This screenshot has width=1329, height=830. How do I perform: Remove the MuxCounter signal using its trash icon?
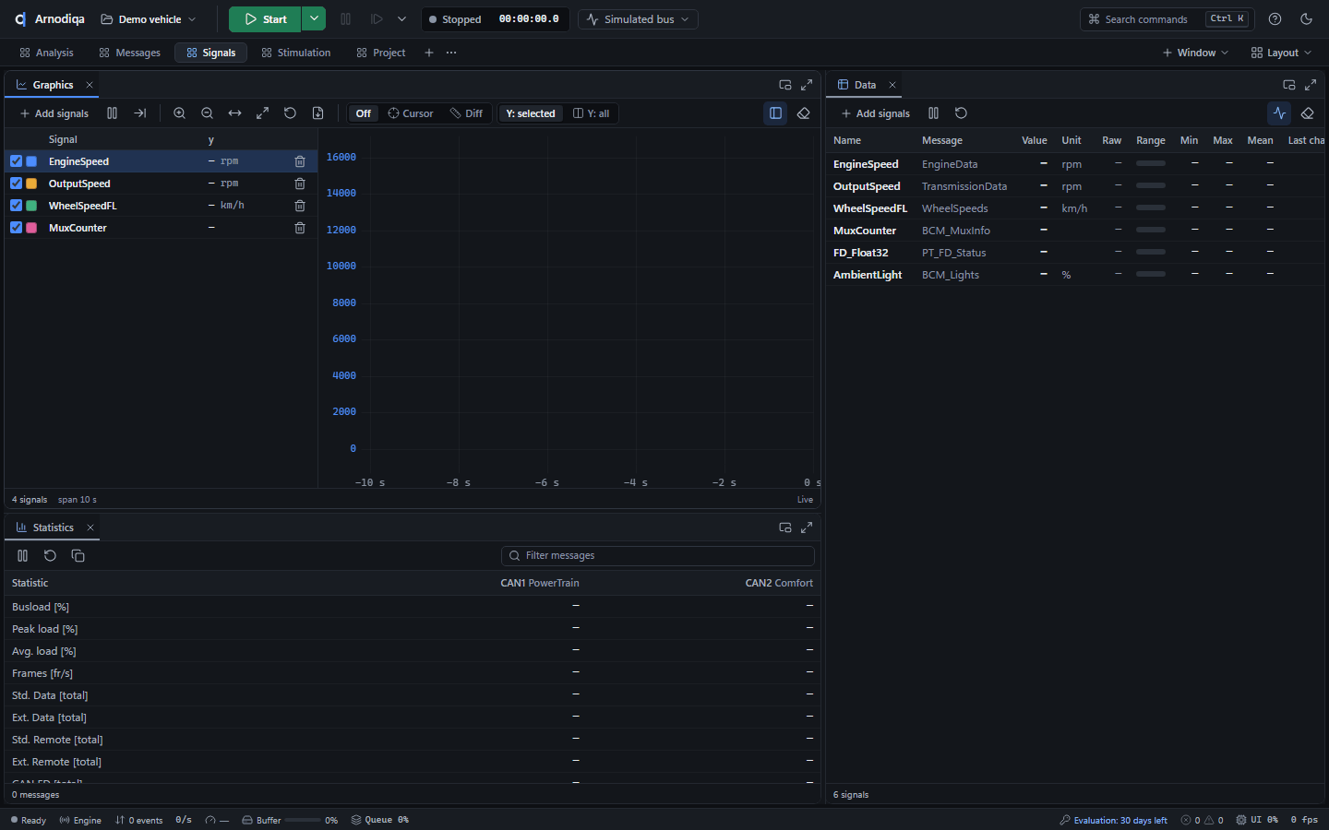[x=300, y=228]
